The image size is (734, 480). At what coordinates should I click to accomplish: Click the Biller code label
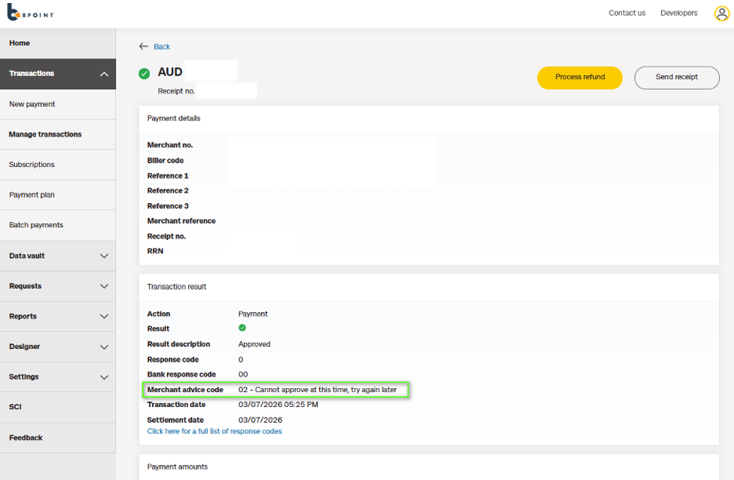tap(165, 160)
